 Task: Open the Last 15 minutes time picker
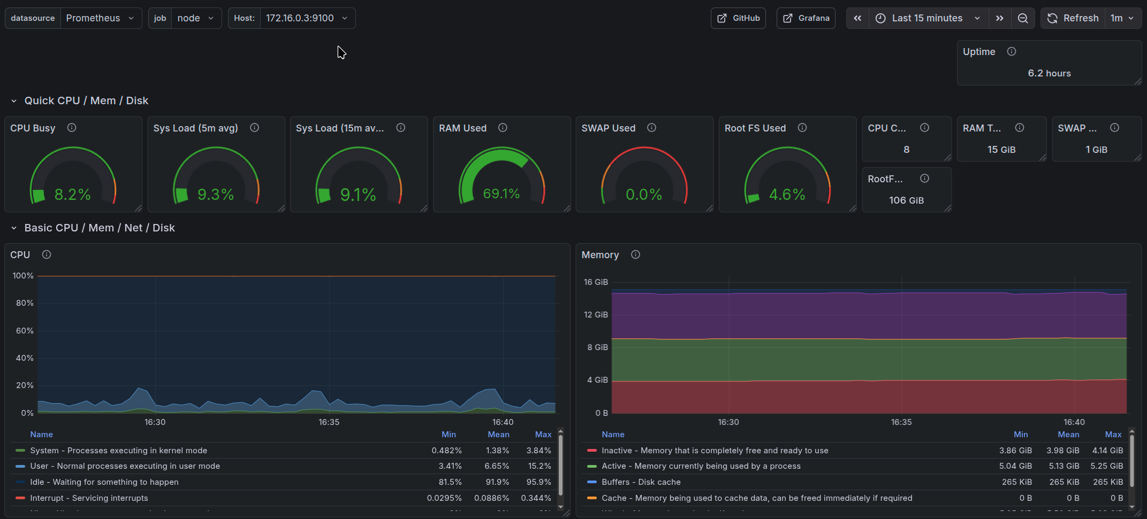[928, 18]
